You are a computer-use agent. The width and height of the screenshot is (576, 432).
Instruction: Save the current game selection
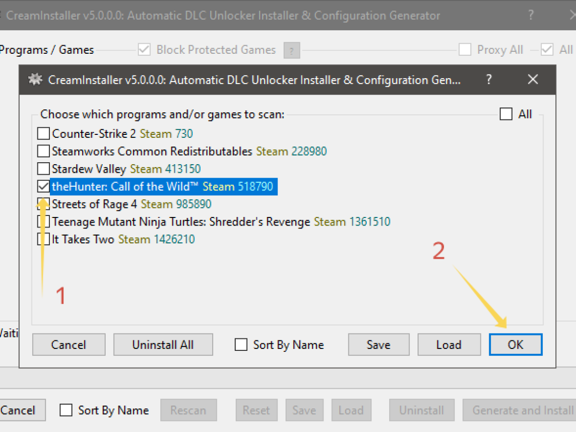(x=378, y=345)
